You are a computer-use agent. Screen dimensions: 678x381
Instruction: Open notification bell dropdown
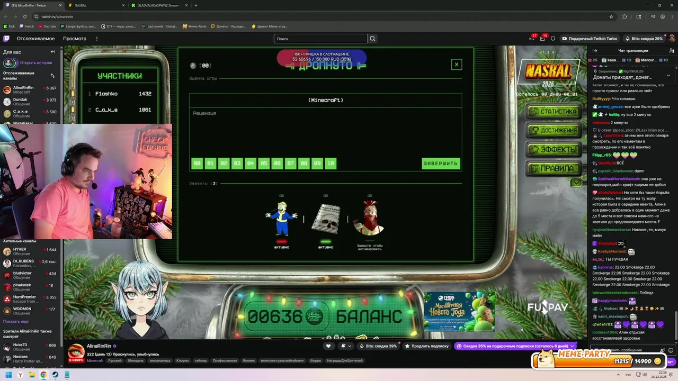pyautogui.click(x=346, y=346)
